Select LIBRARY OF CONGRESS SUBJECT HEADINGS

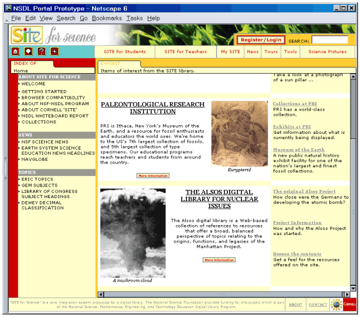[x=49, y=194]
